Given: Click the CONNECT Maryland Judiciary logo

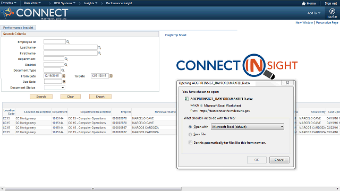Looking at the screenshot, I should 35,13.
